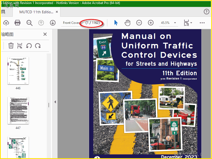Click the cloud upload icon

(x=6, y=23)
